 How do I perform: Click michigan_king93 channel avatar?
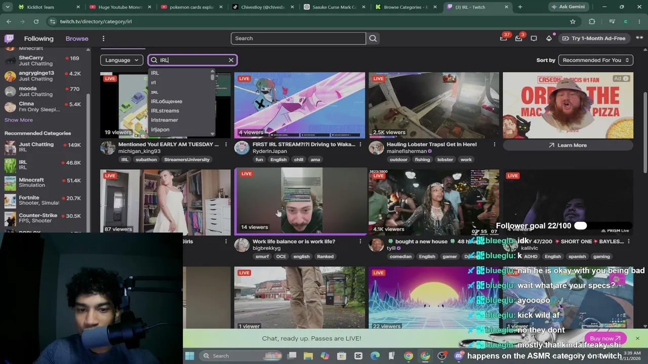tap(108, 148)
